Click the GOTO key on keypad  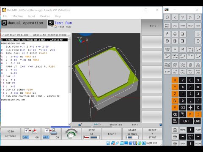tap(190, 136)
